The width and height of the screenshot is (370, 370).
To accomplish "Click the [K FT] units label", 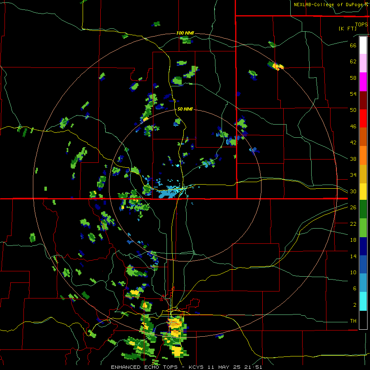I will pos(347,28).
